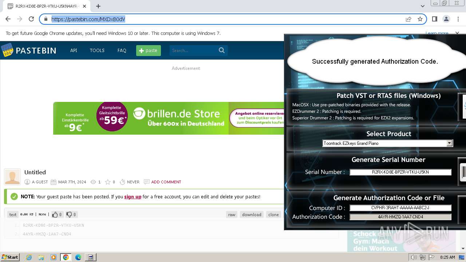Dislike the paste with thumbs down
Viewport: 466px width, 262px height.
point(71,214)
